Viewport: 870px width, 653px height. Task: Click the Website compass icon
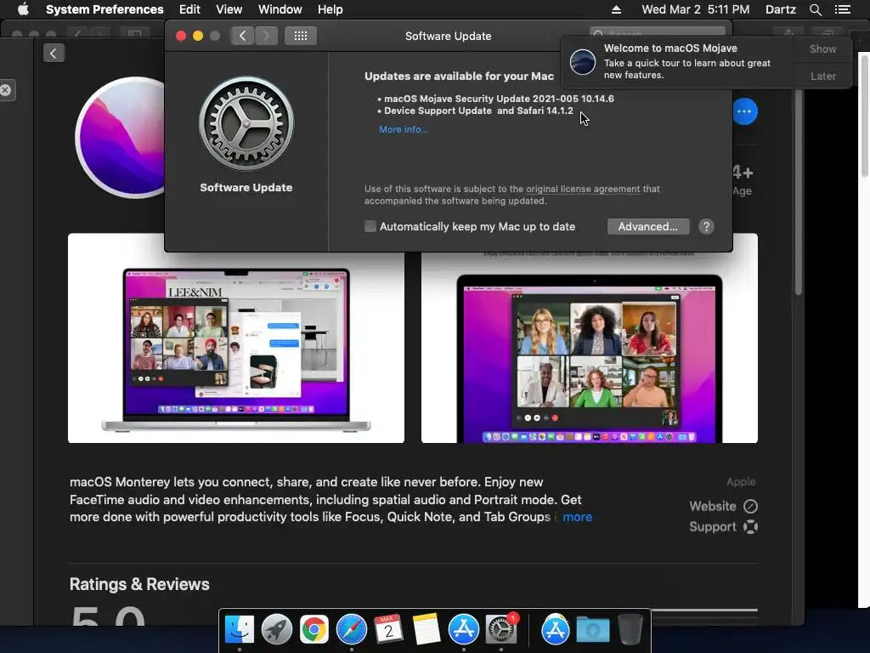[x=750, y=506]
